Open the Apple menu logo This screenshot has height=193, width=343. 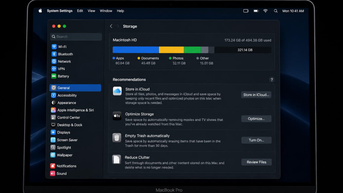pyautogui.click(x=40, y=11)
